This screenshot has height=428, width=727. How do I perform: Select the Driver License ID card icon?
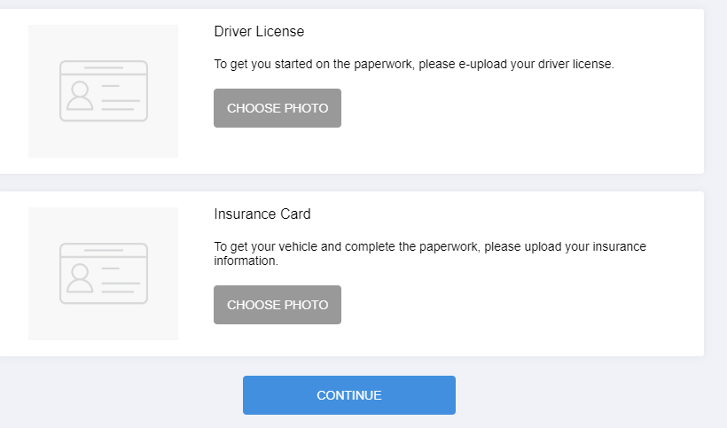[104, 90]
